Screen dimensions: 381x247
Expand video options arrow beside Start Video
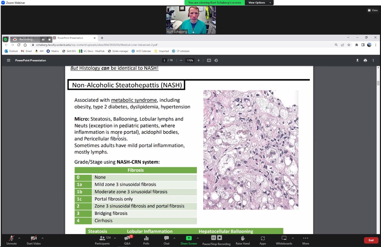tap(42, 238)
